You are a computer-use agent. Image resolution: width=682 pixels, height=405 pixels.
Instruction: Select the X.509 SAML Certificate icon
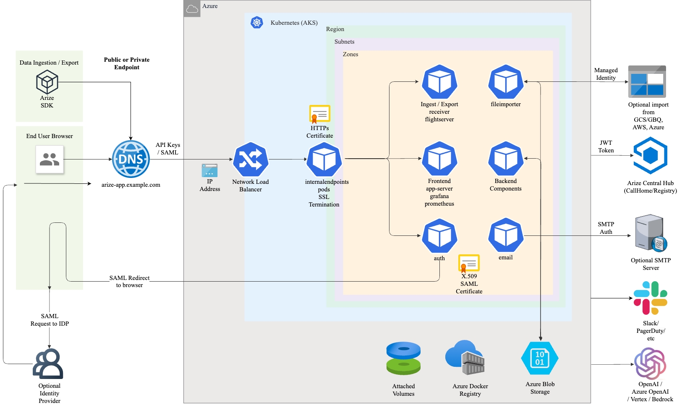tap(469, 263)
